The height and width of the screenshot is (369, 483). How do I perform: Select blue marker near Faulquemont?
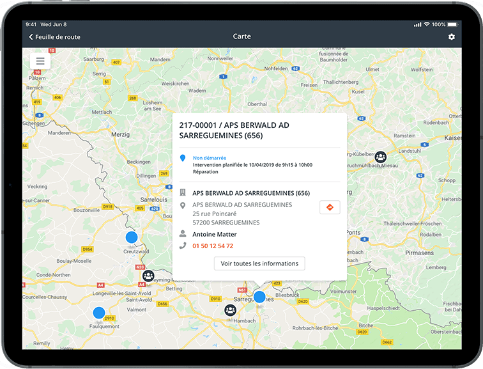point(99,313)
